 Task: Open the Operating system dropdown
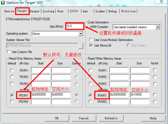(x=81, y=34)
